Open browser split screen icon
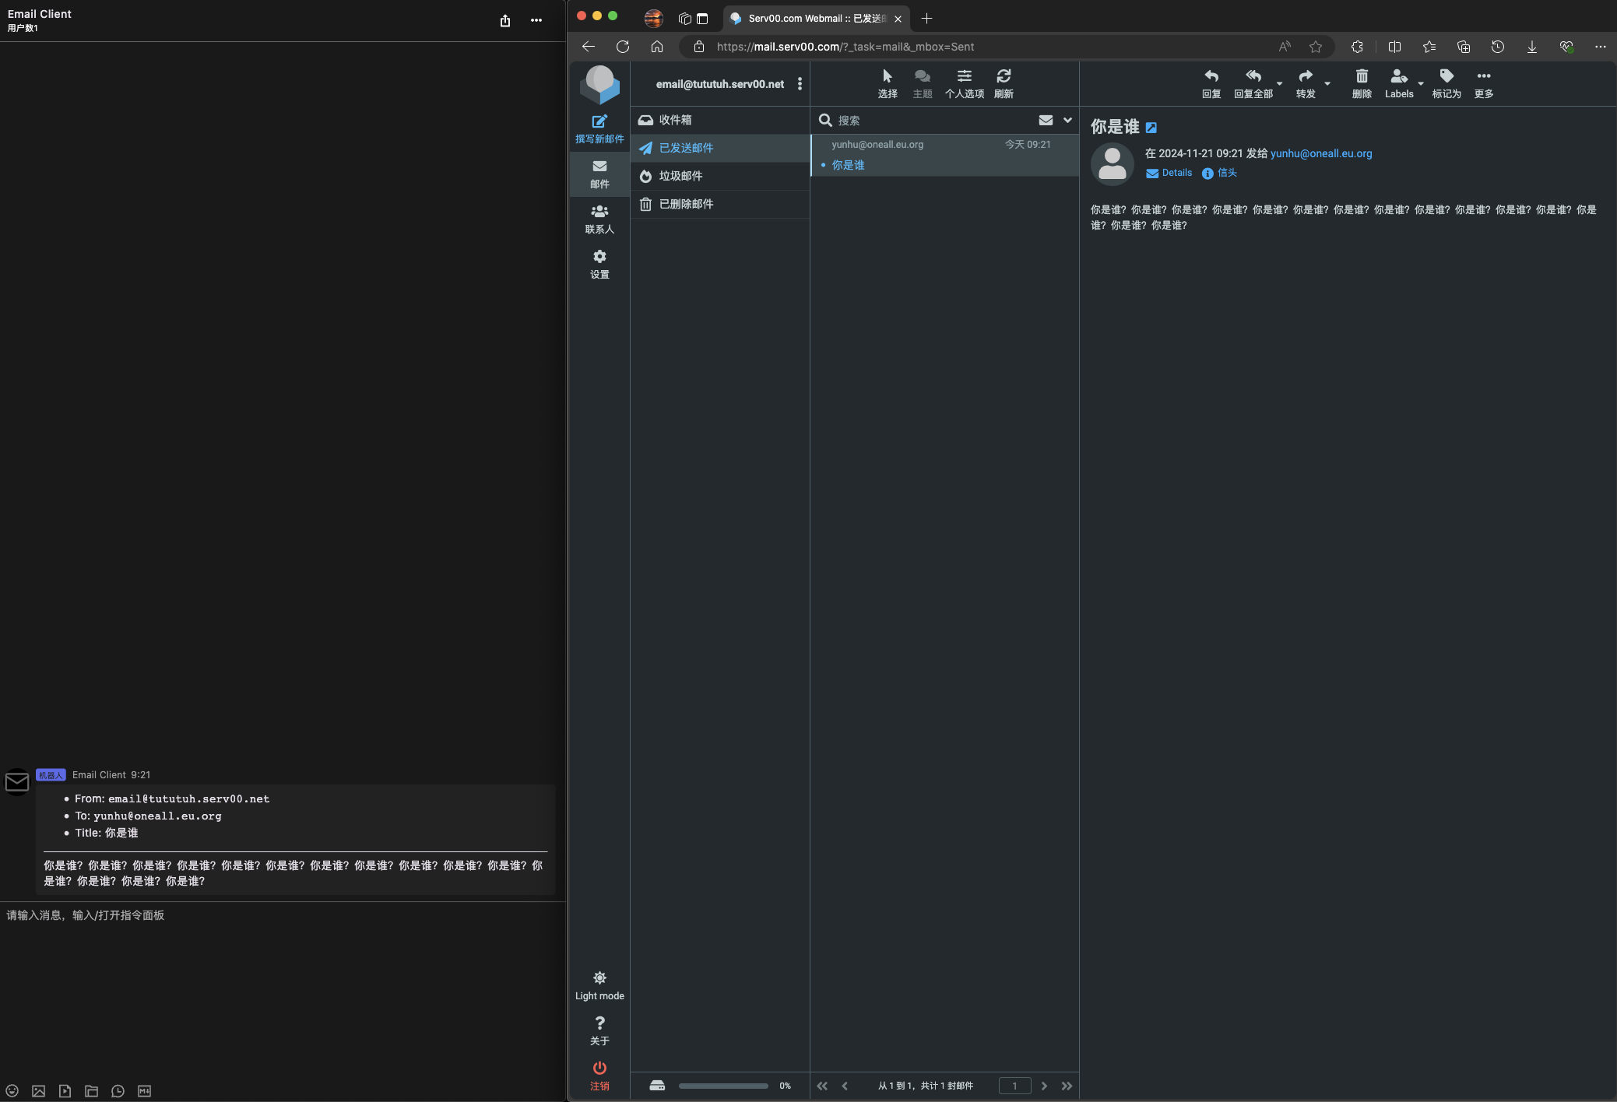The image size is (1617, 1102). click(1394, 47)
